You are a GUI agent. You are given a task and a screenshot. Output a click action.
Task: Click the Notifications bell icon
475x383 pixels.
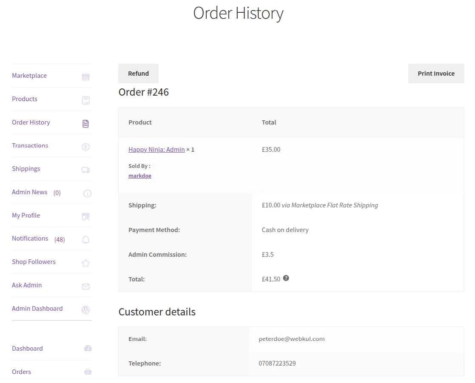click(x=85, y=239)
